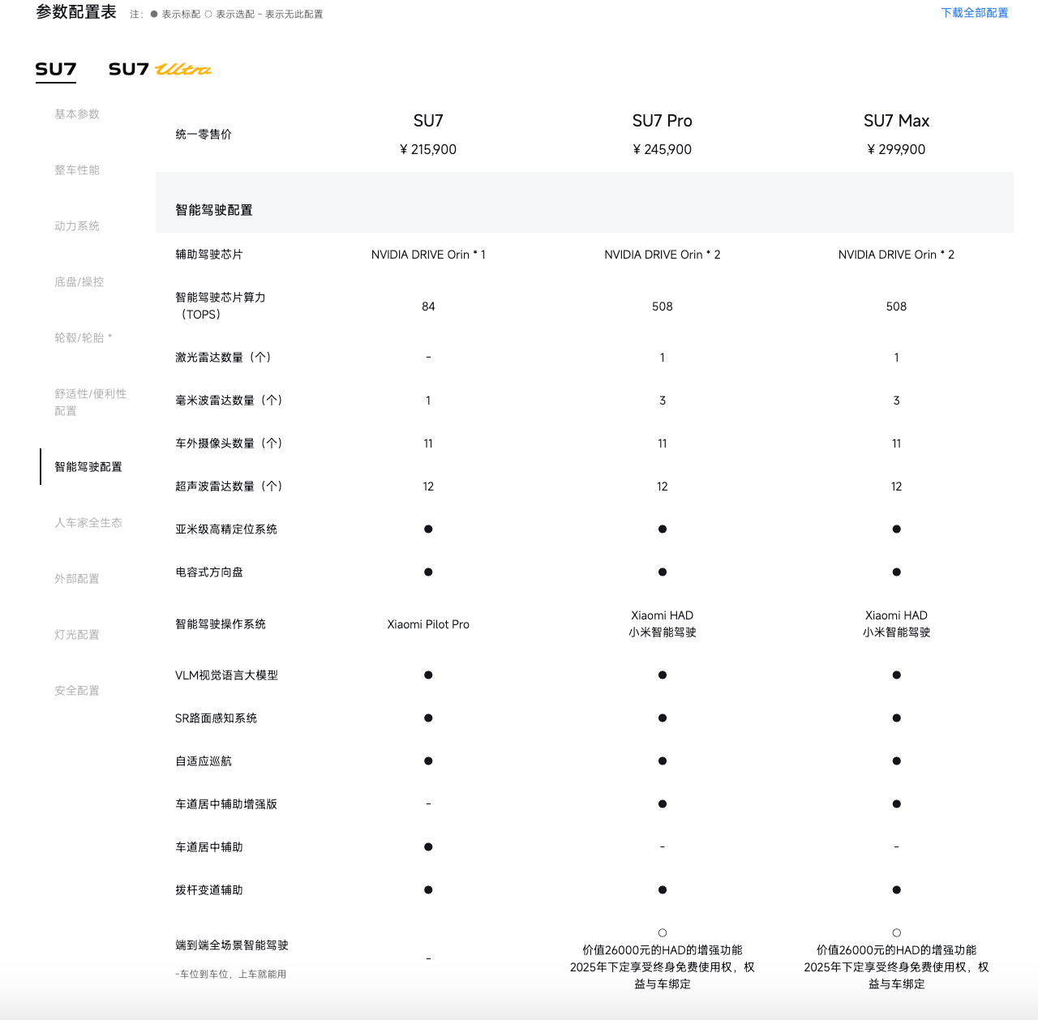Open the 舒适性/便利性配置 section
Screen dimensions: 1038x1020
pyautogui.click(x=88, y=402)
